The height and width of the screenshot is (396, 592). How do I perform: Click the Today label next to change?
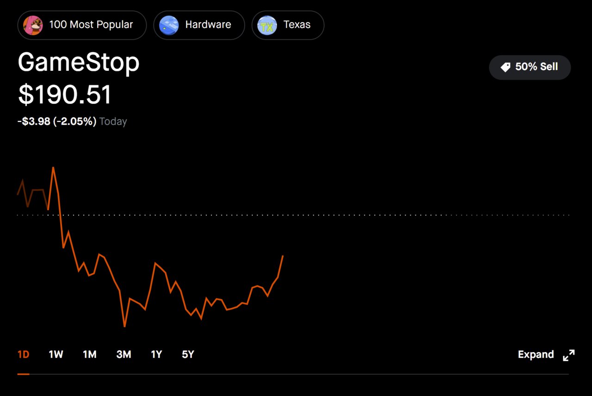click(x=113, y=121)
